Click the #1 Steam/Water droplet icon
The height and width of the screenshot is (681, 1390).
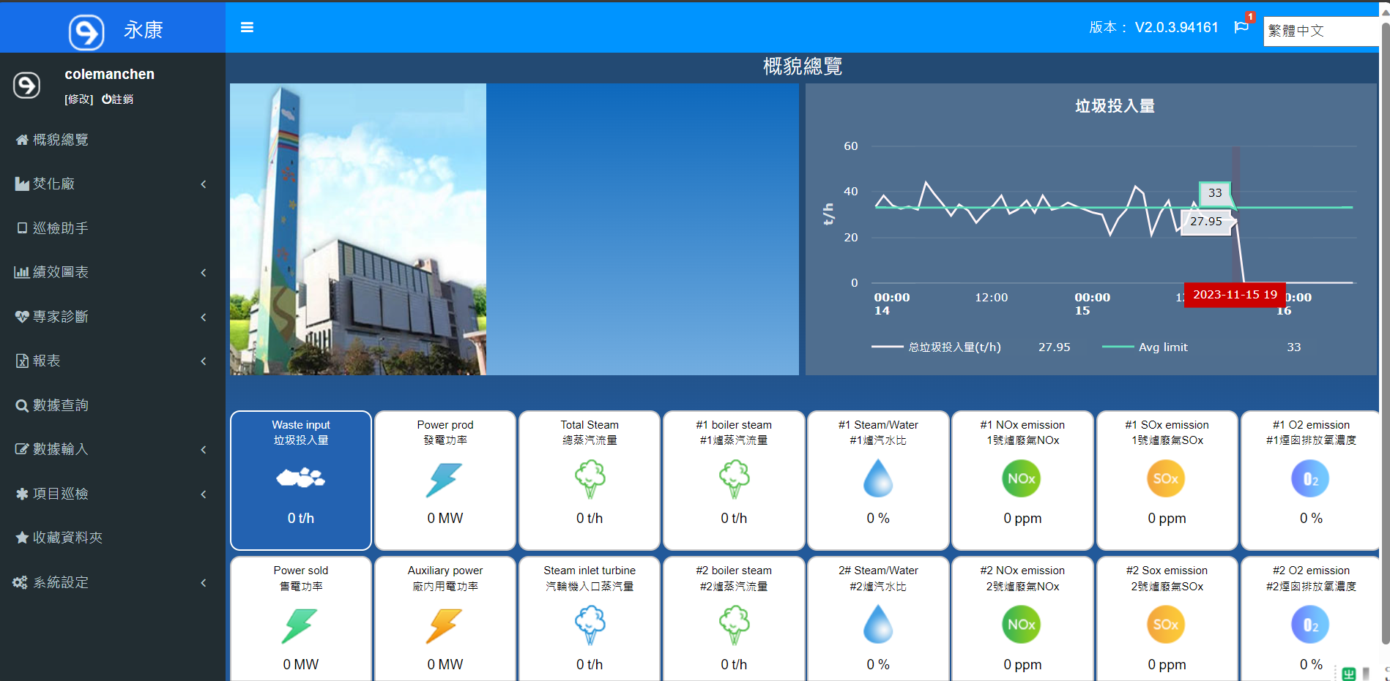877,479
